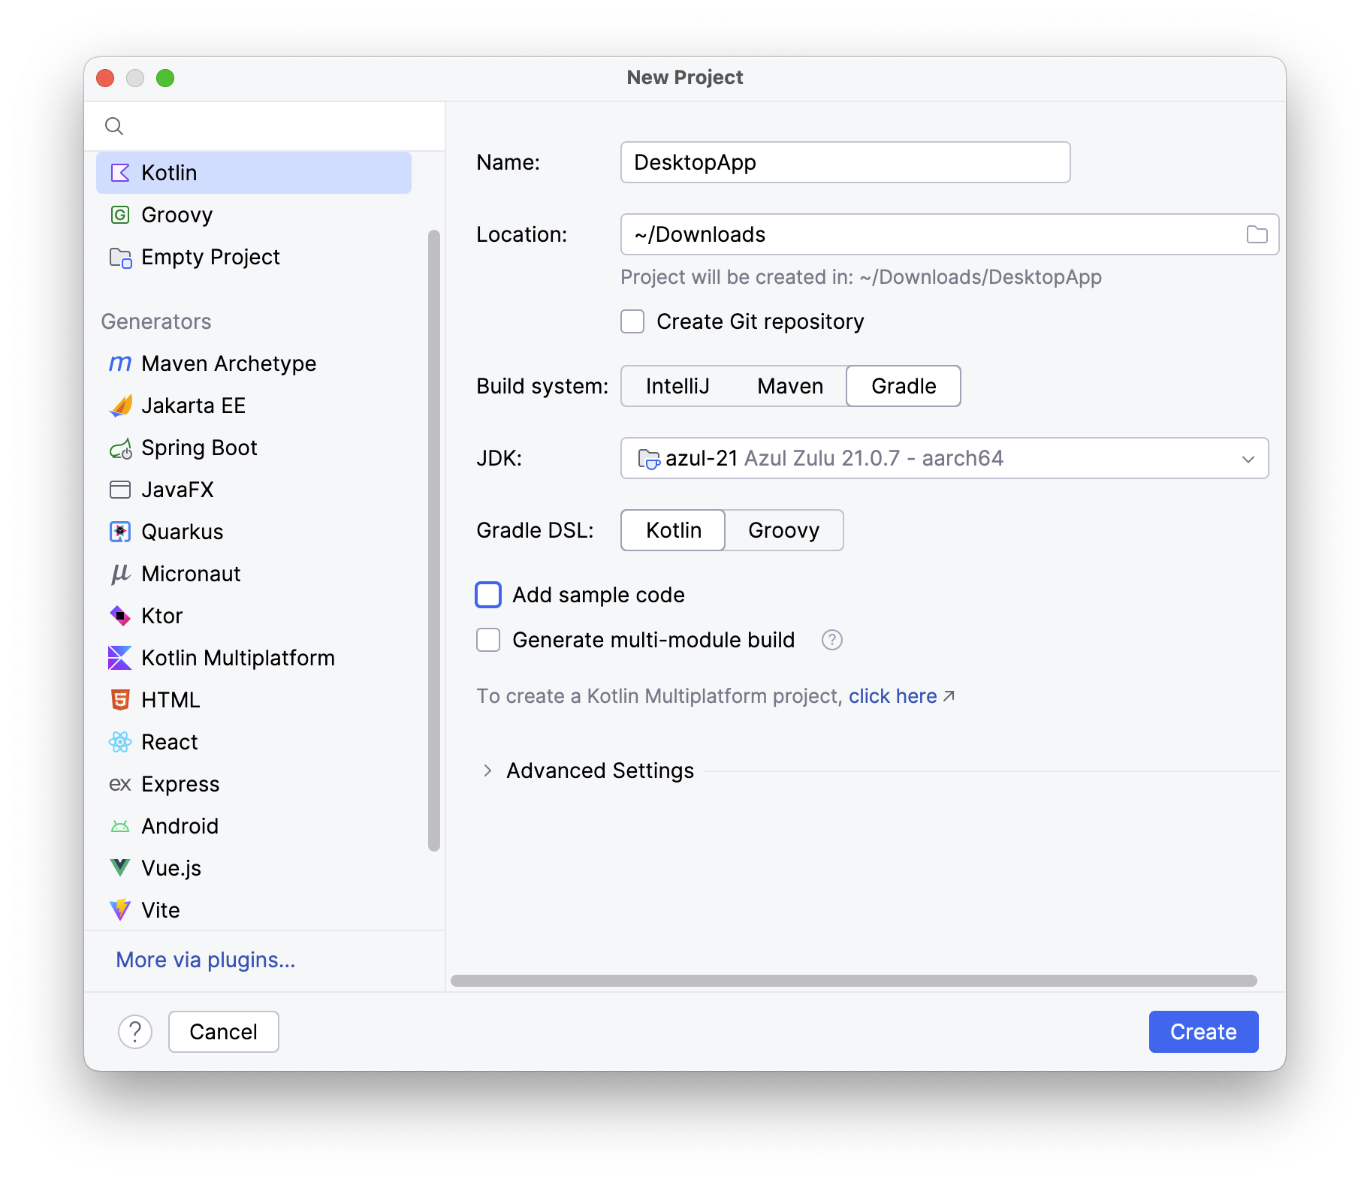
Task: Select the Micronaut mu icon
Action: pos(120,574)
